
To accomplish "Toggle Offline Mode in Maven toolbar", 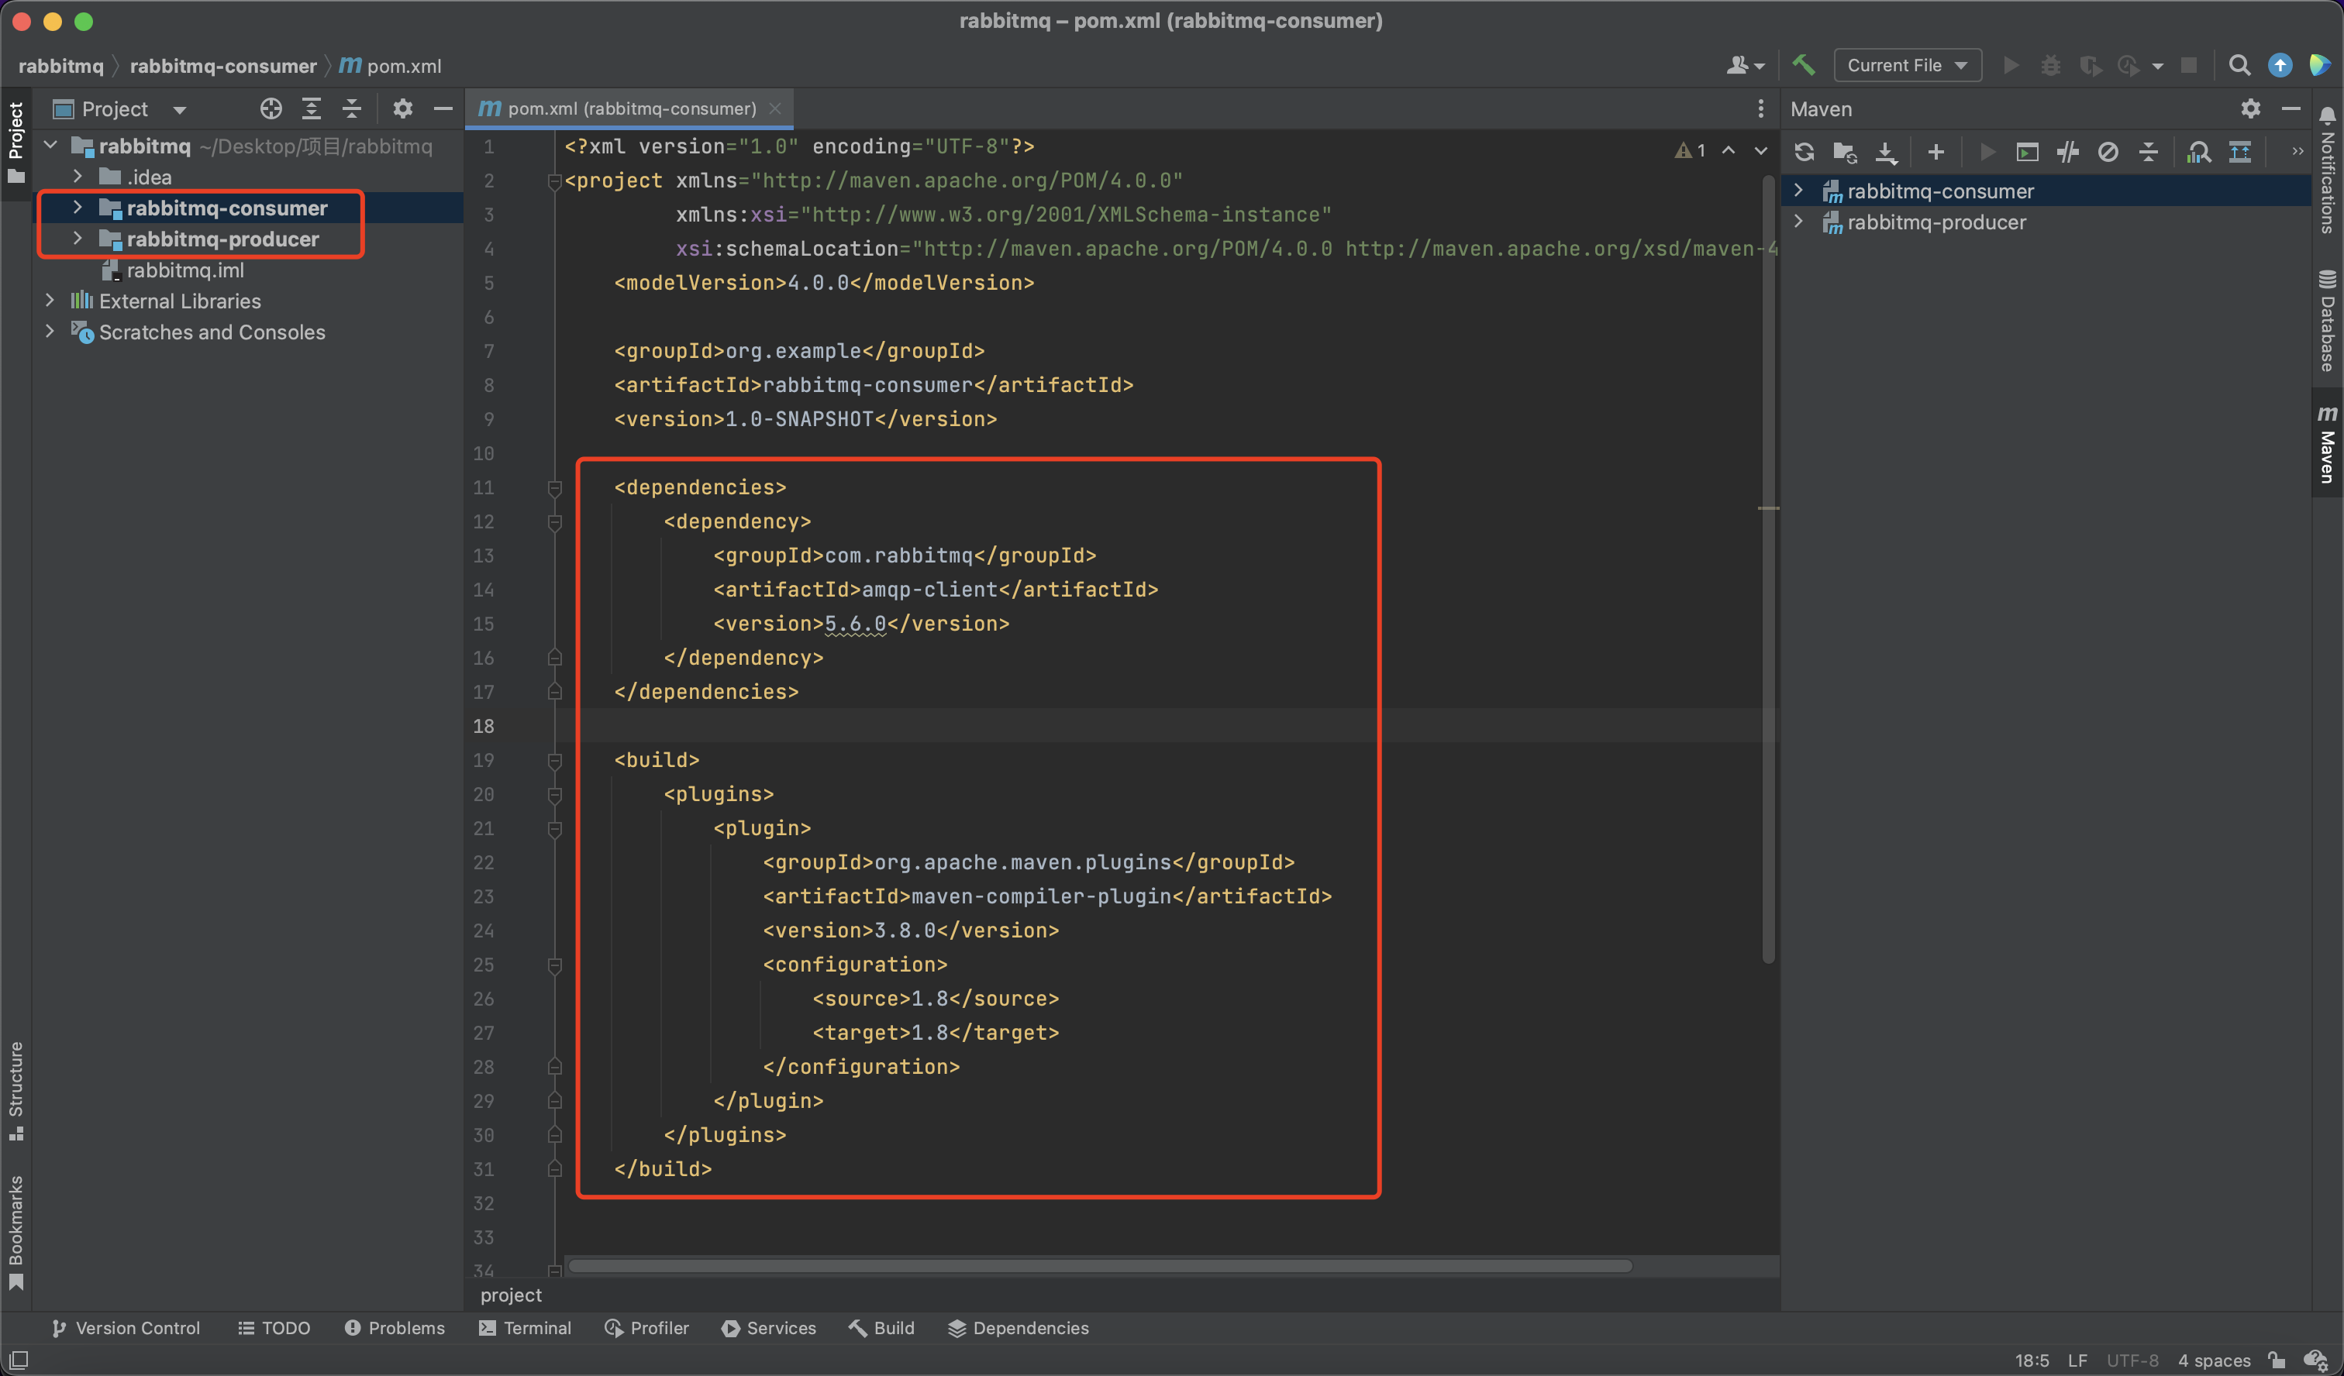I will click(x=2068, y=153).
